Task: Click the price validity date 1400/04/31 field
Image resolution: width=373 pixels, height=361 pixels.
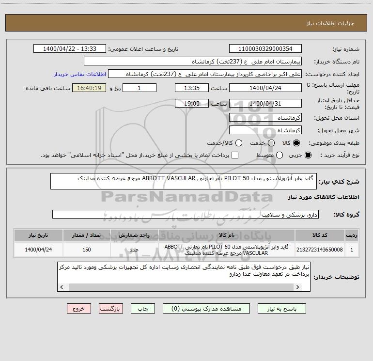Action: click(x=265, y=104)
